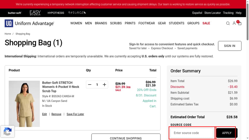The image size is (249, 140).
Task: Click the UA Uniform Advantage logo
Action: pos(29,23)
